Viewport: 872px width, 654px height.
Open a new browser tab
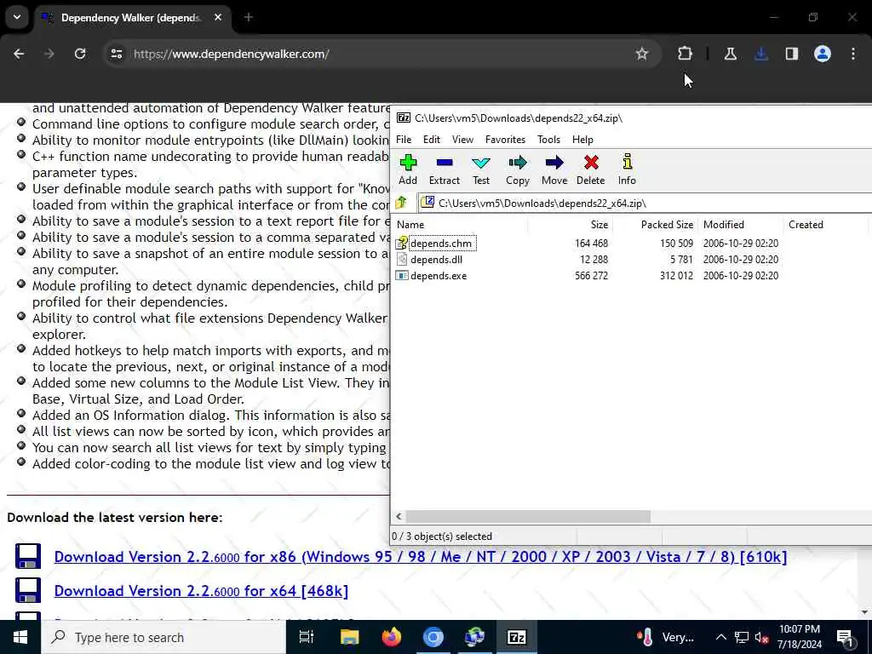[249, 18]
